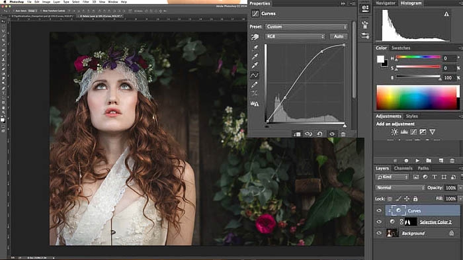Delete the action using the Actions trash icon
Viewport: 463px width, 260px height.
[452, 161]
